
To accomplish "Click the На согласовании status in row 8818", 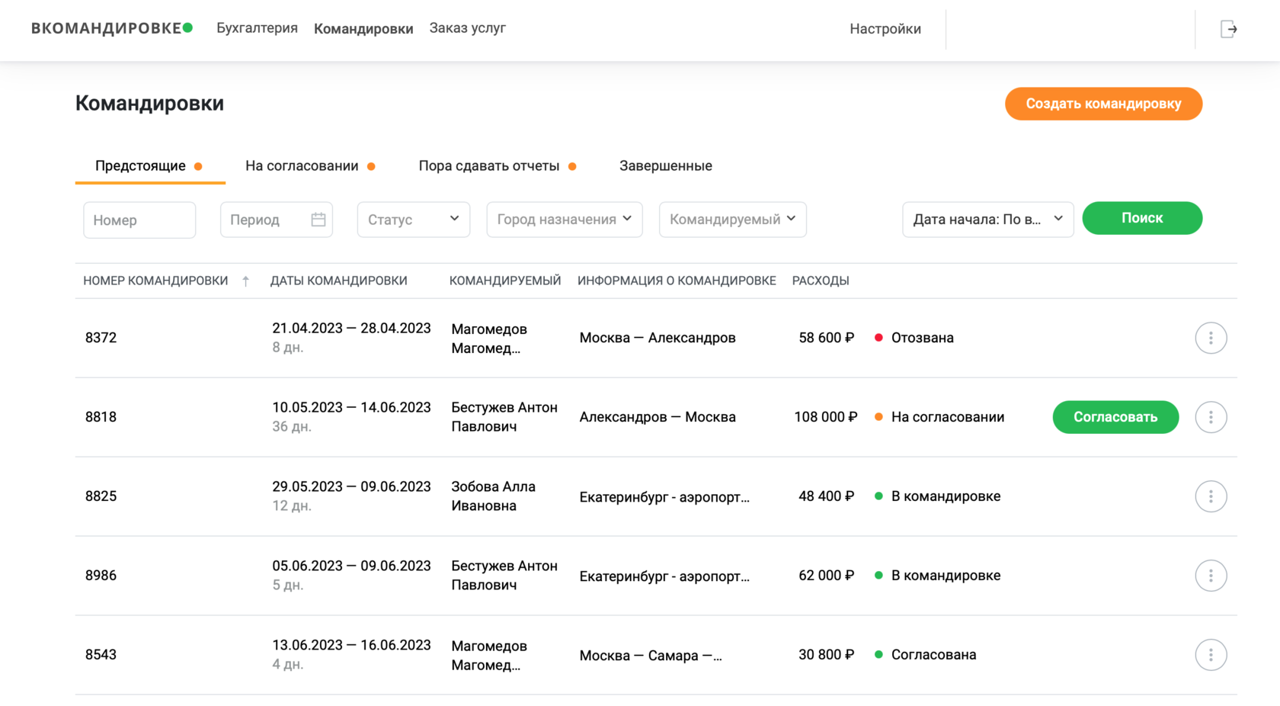I will (948, 417).
